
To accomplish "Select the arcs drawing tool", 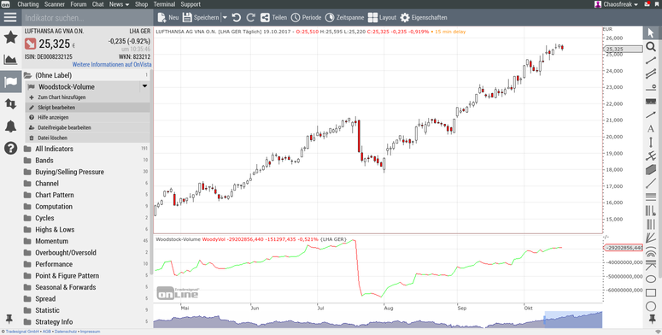I will [x=651, y=252].
